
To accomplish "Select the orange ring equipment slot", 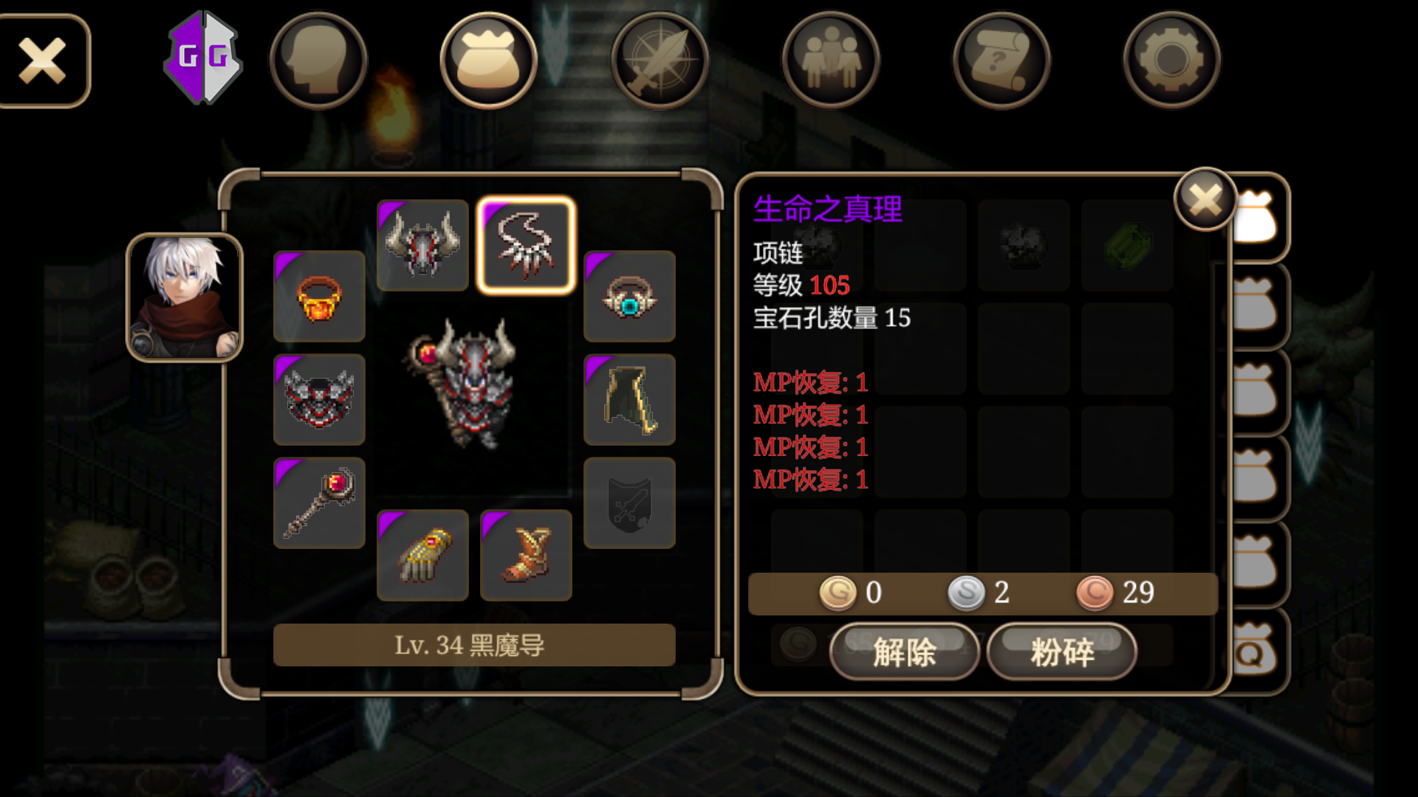I will (x=319, y=297).
